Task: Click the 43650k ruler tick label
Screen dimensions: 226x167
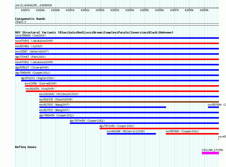Action: pos(70,10)
